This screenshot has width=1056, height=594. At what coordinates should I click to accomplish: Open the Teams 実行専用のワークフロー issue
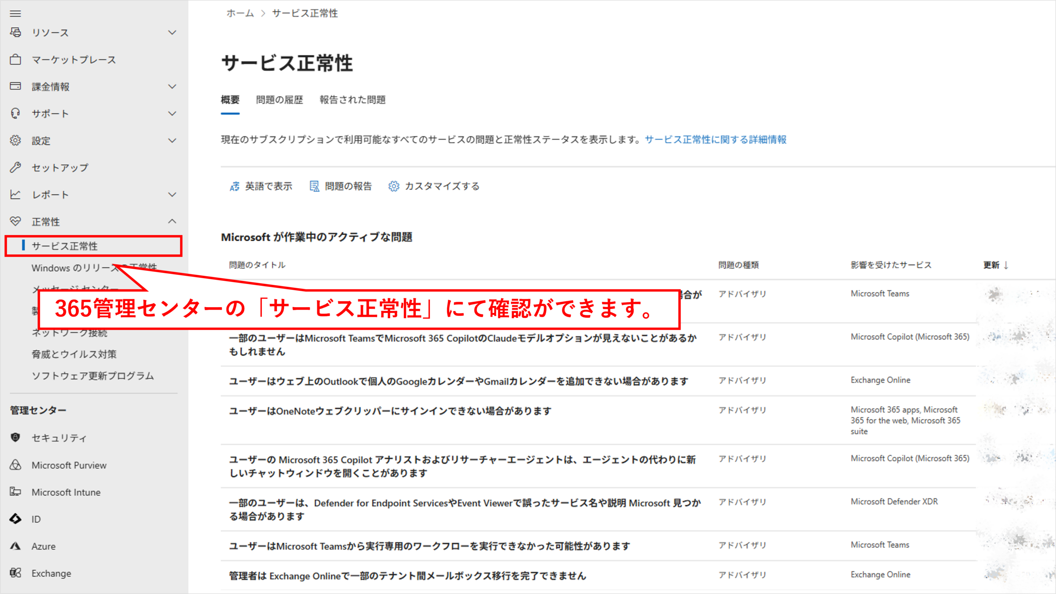point(429,546)
